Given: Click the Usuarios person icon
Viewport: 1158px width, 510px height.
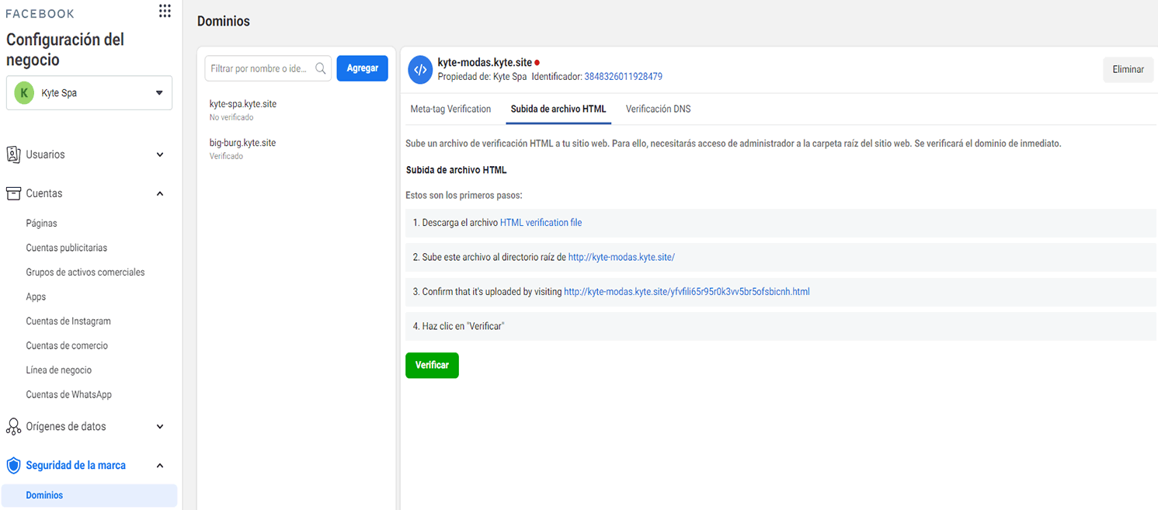Looking at the screenshot, I should click(x=13, y=154).
